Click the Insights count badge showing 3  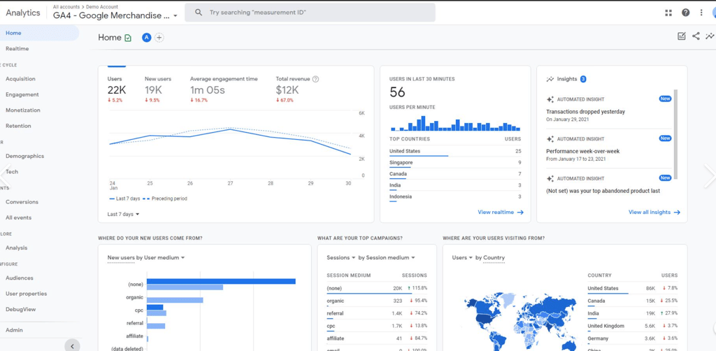click(583, 79)
